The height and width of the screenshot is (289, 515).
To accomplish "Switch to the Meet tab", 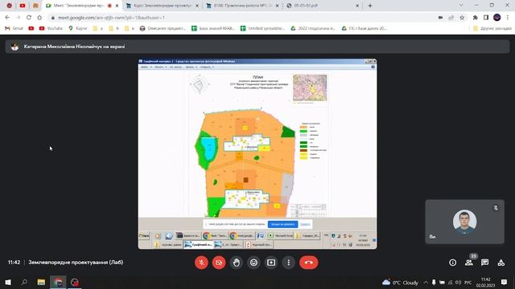I will [x=79, y=6].
